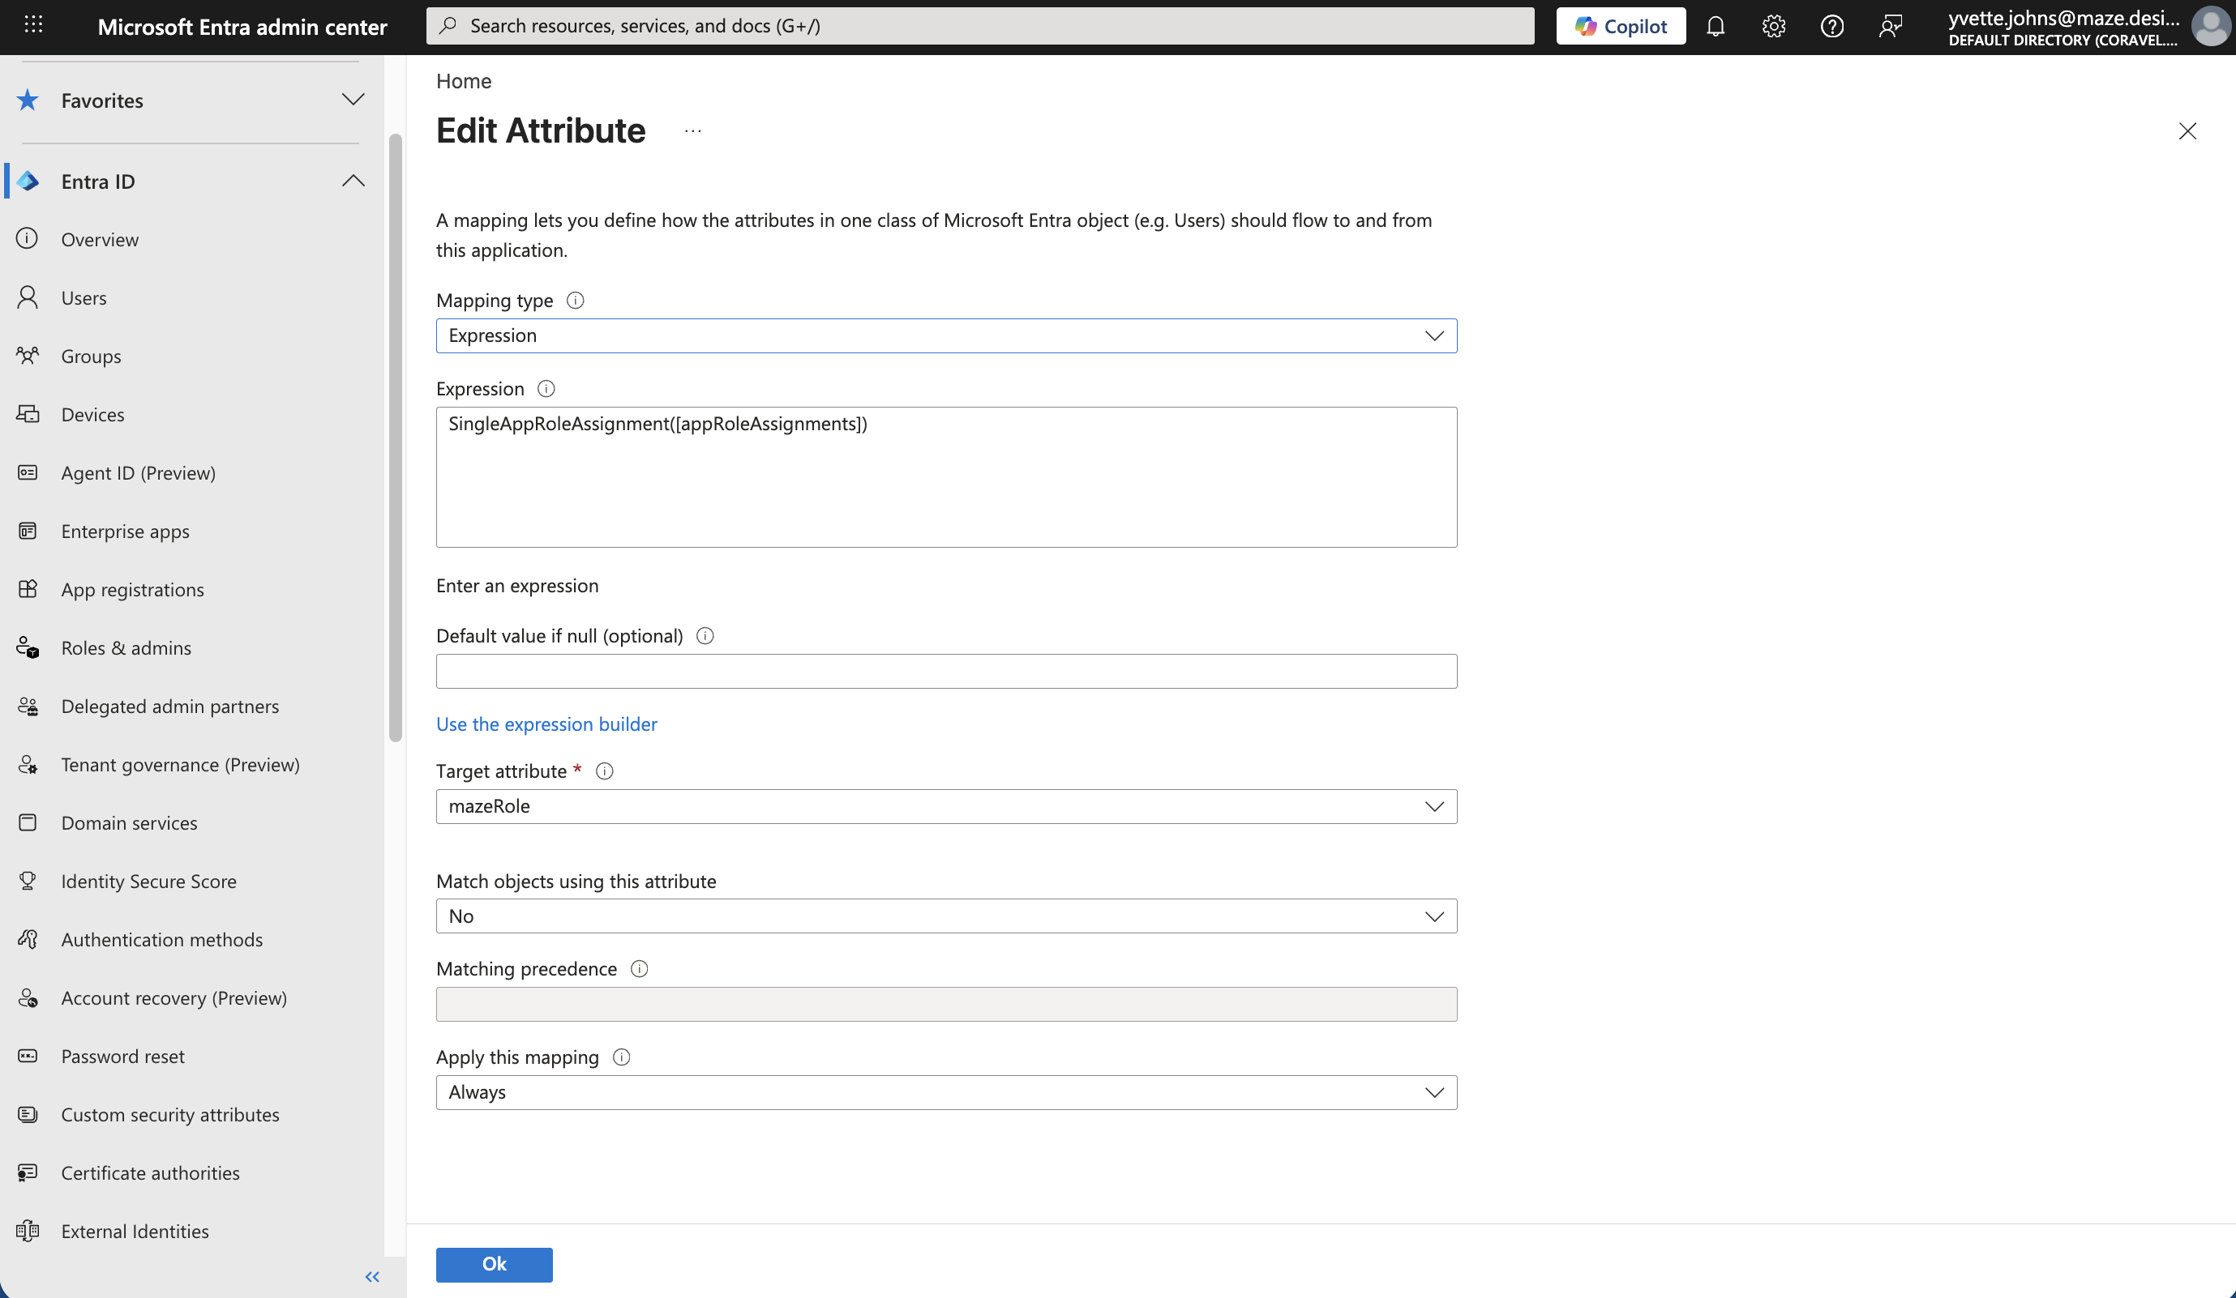The height and width of the screenshot is (1298, 2236).
Task: Open Groups in the sidebar
Action: coord(92,357)
